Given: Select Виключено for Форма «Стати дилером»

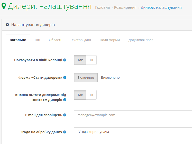Looking at the screenshot, I should (110, 77).
